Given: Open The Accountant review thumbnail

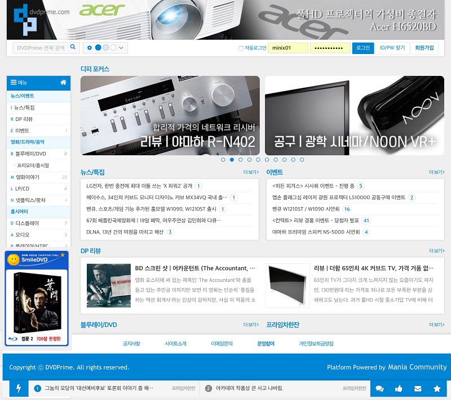Looking at the screenshot, I should (109, 285).
